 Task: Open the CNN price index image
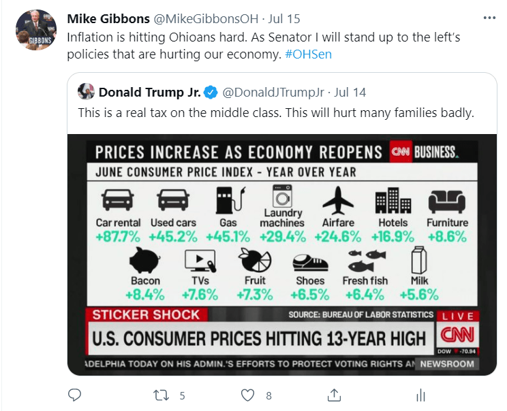pyautogui.click(x=282, y=254)
